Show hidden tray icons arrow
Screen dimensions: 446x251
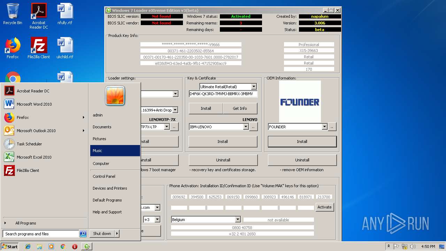click(x=389, y=246)
